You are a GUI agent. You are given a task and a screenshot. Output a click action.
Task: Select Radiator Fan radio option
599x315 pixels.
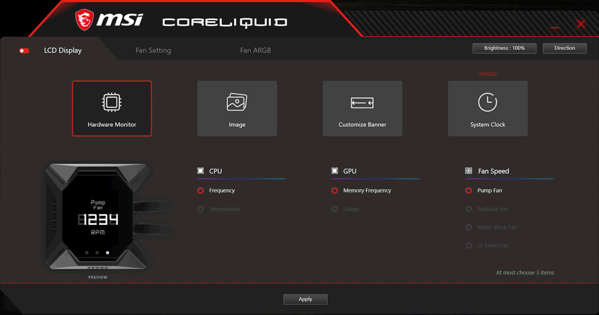pyautogui.click(x=469, y=209)
